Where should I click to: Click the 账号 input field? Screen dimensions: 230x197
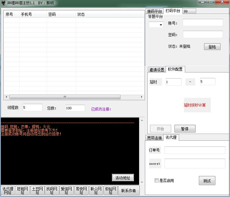coord(203,23)
